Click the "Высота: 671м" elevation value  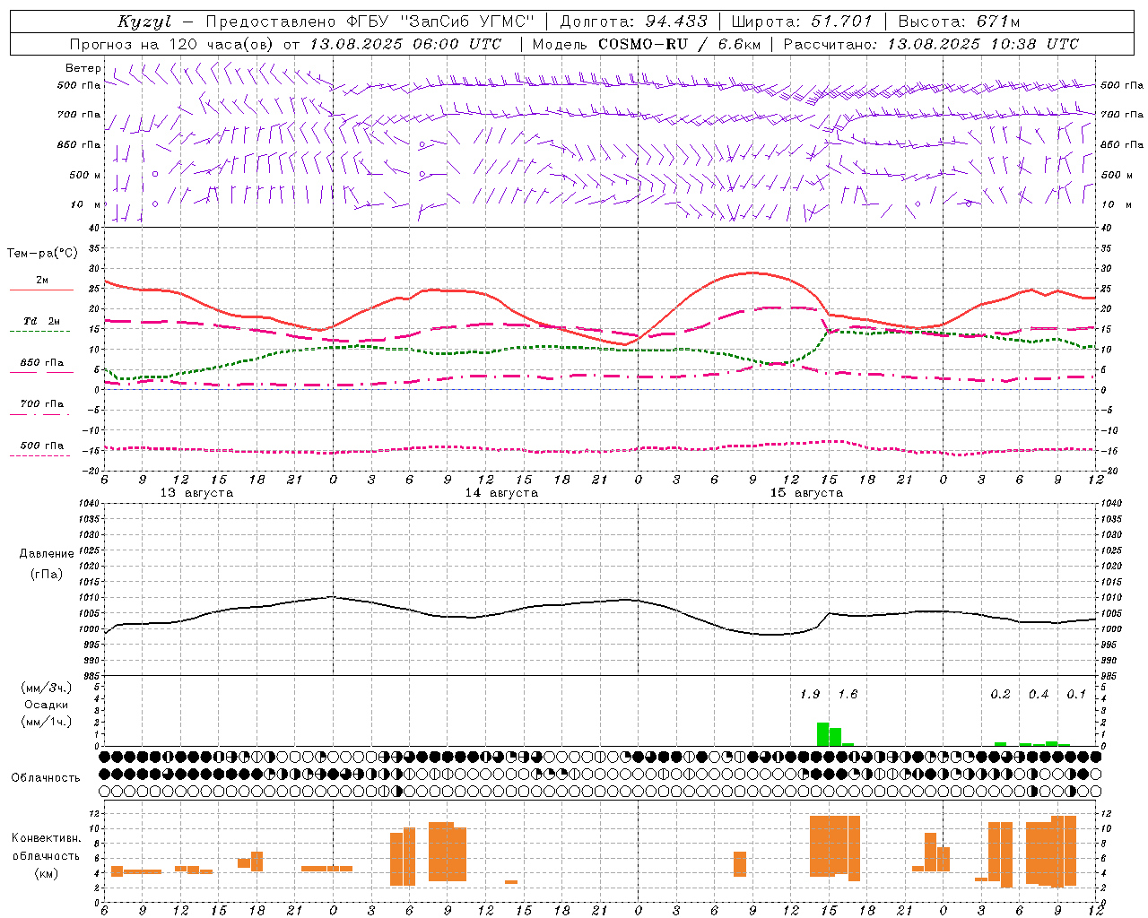(959, 22)
